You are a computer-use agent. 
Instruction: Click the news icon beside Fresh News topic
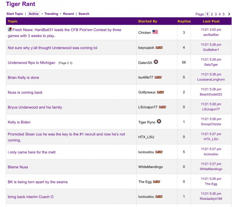(x=10, y=30)
